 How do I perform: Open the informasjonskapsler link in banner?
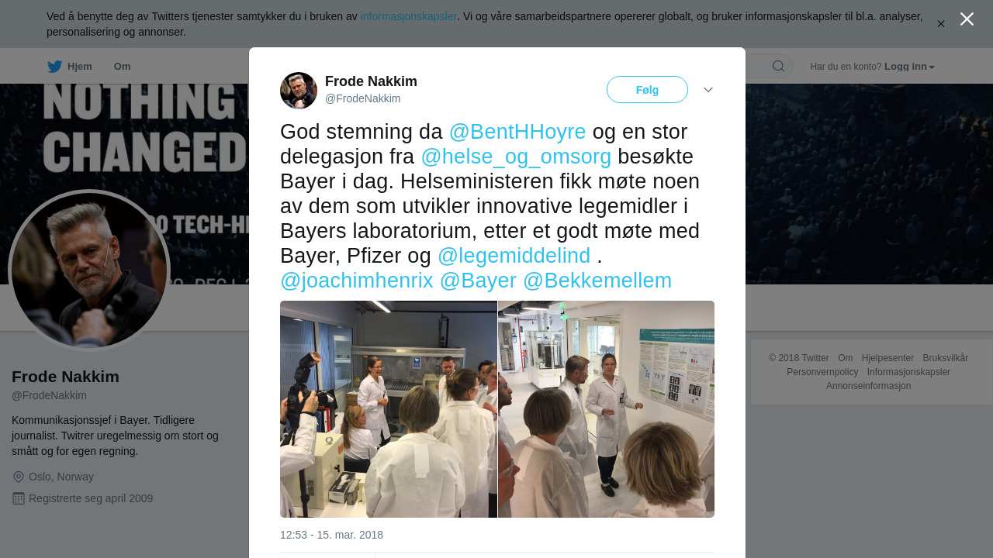tap(409, 16)
